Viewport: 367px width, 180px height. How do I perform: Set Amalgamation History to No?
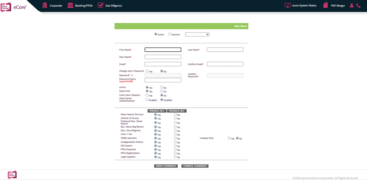pos(175,142)
